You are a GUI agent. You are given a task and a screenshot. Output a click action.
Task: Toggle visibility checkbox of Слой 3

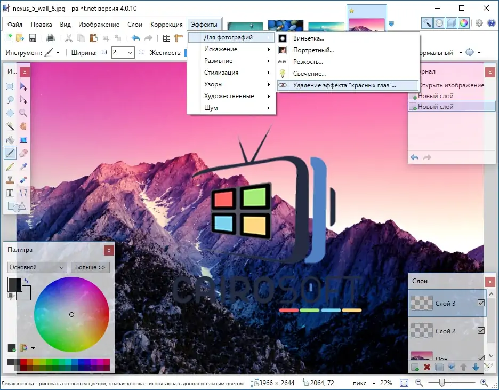(481, 303)
